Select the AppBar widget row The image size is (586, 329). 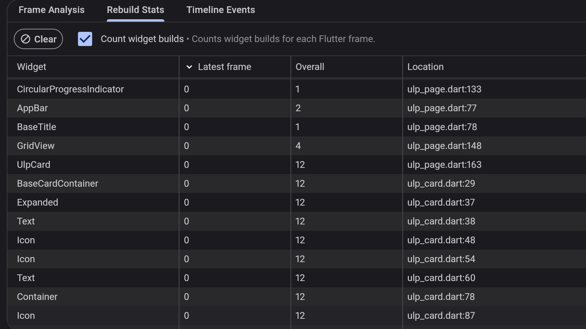(x=297, y=108)
